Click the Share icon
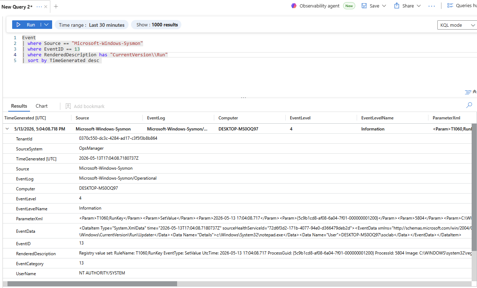477x288 pixels. tap(397, 6)
